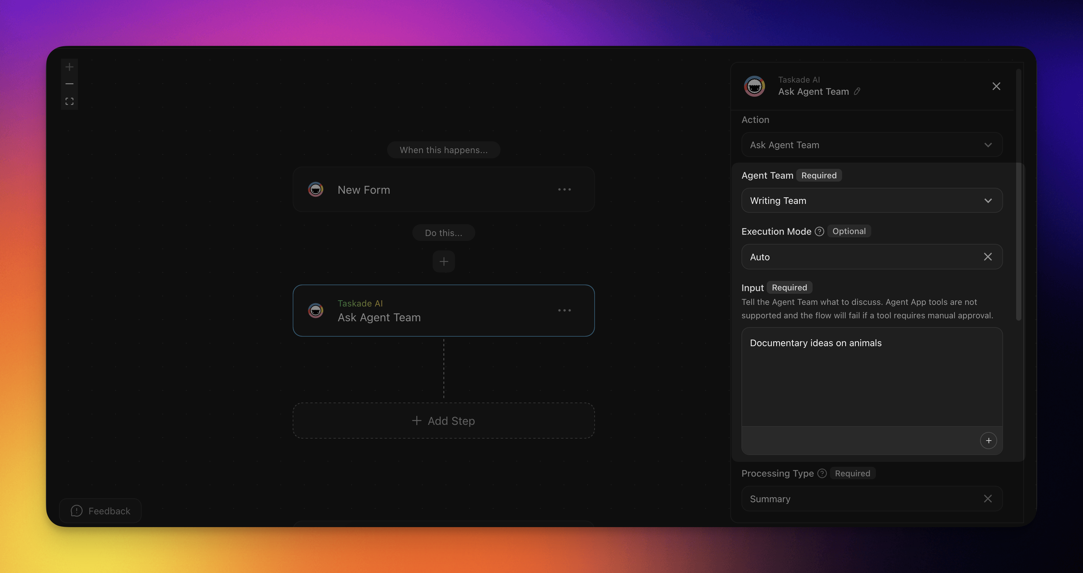Open the Feedback button
Screen dimensions: 1083x573
pyautogui.click(x=101, y=511)
